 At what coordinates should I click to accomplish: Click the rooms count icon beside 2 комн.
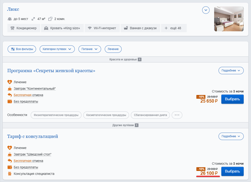coord(50,19)
